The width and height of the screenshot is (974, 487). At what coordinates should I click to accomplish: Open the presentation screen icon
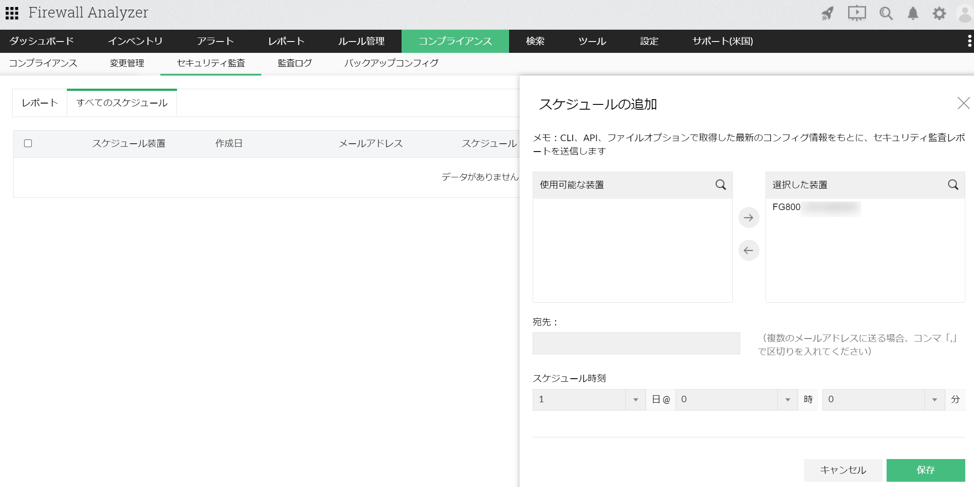coord(856,13)
